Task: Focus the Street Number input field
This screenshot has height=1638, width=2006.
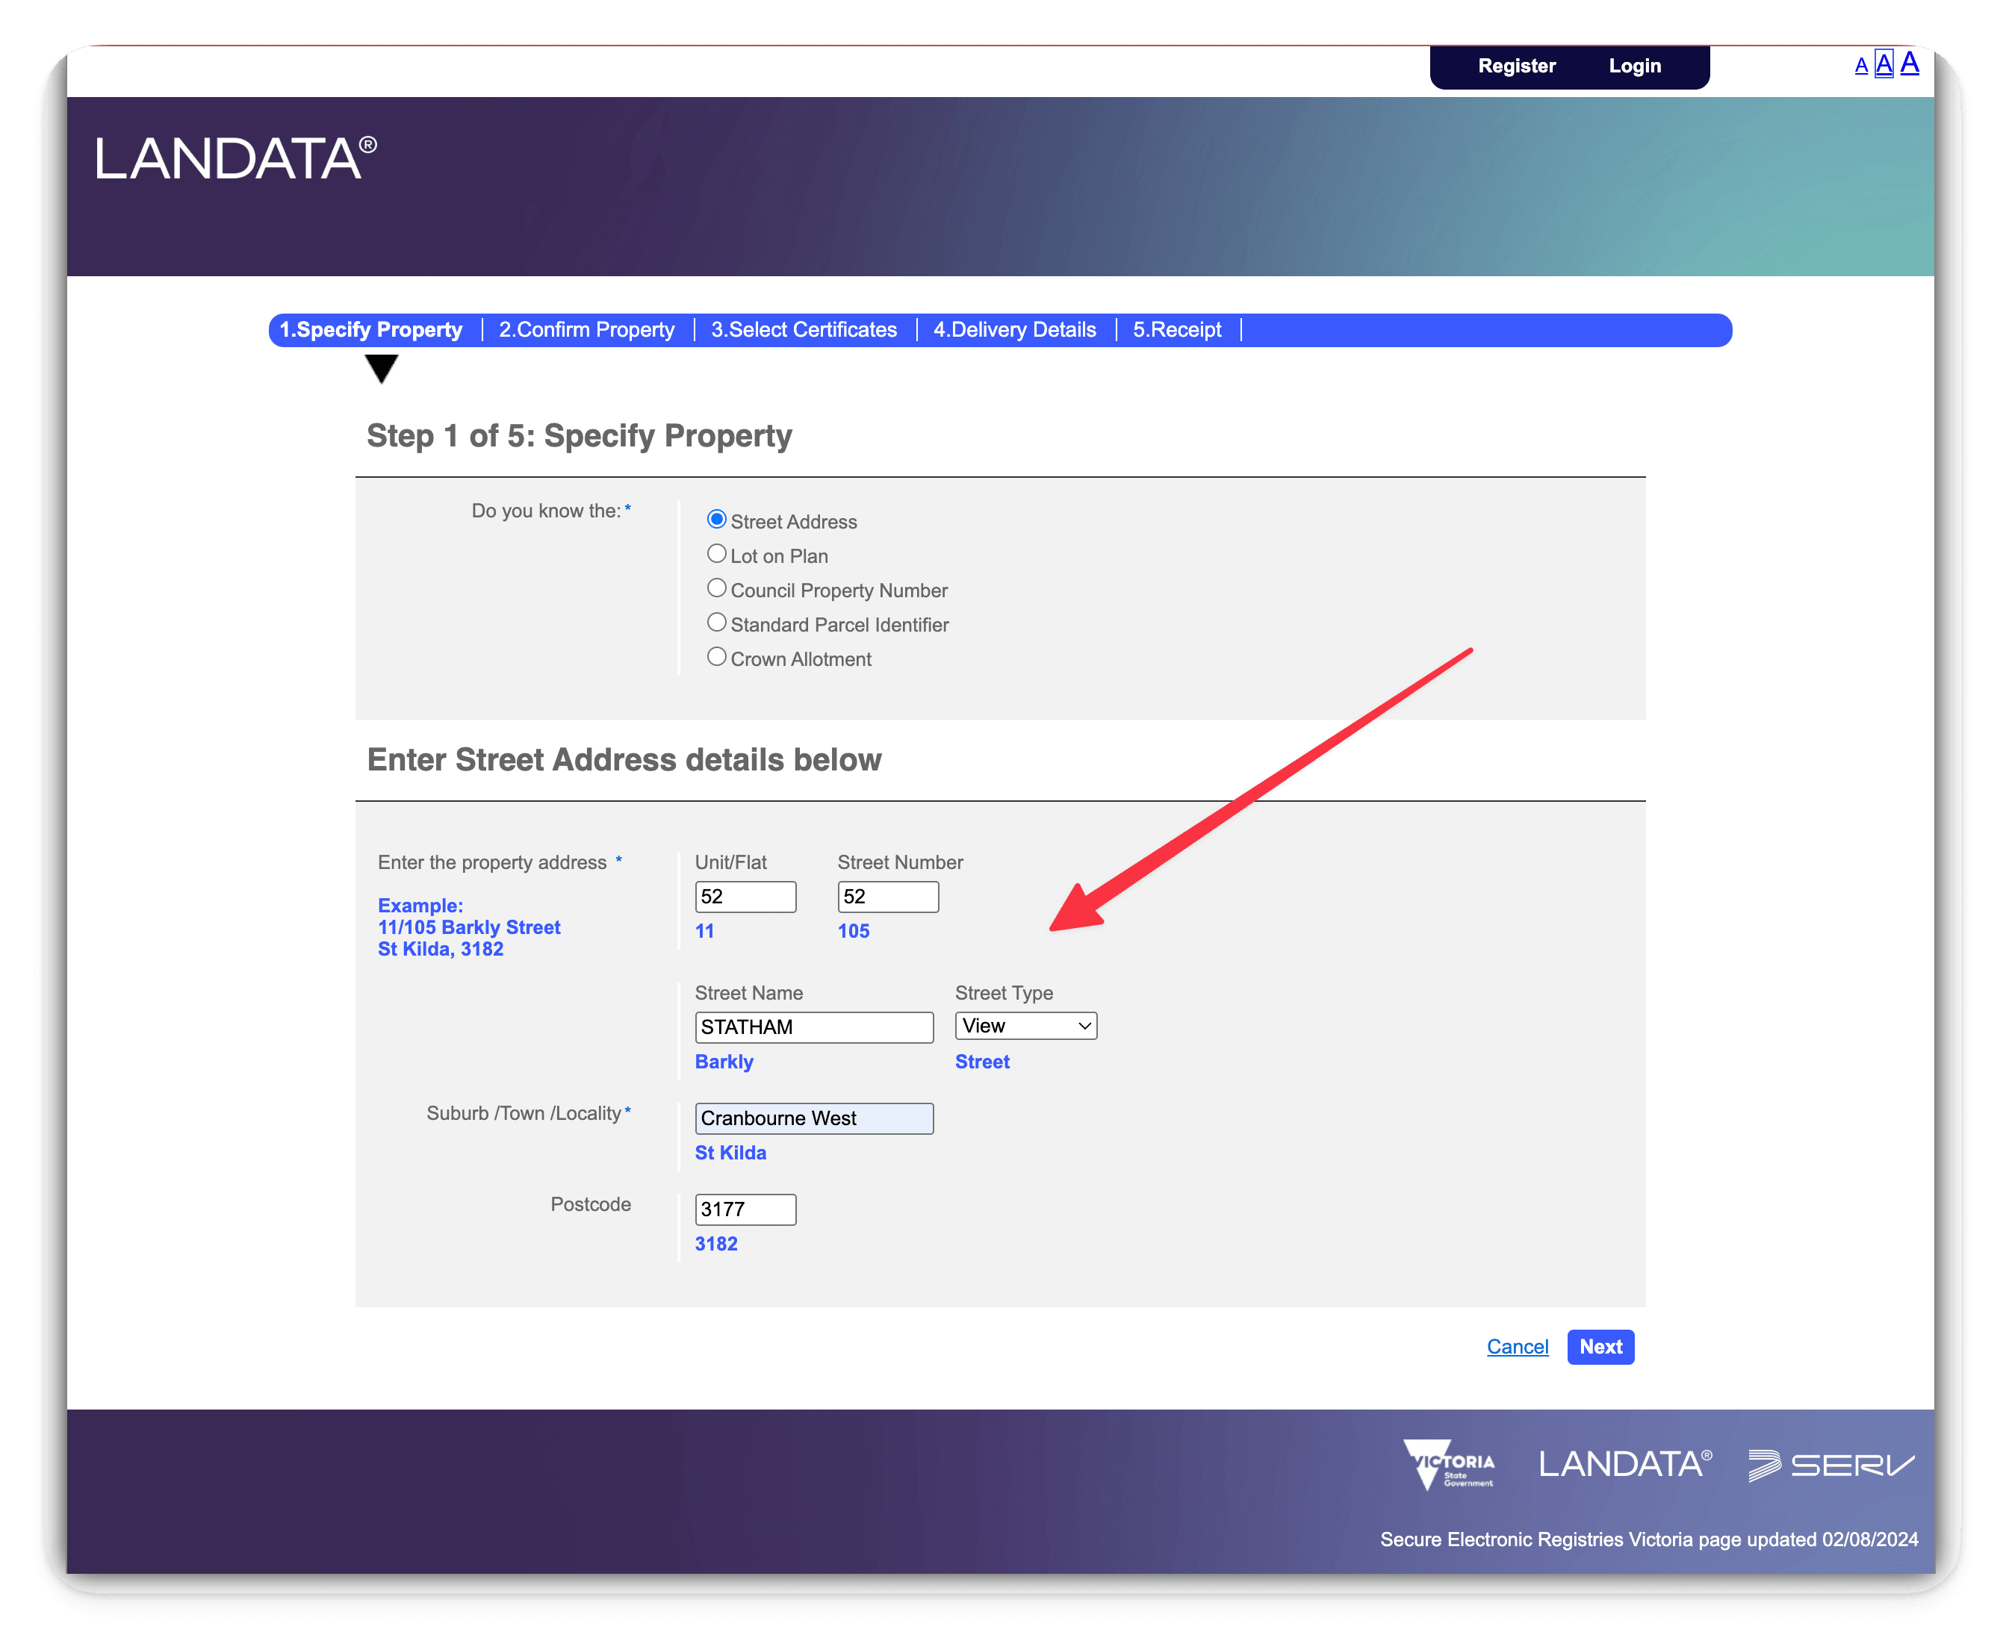Action: coord(888,897)
